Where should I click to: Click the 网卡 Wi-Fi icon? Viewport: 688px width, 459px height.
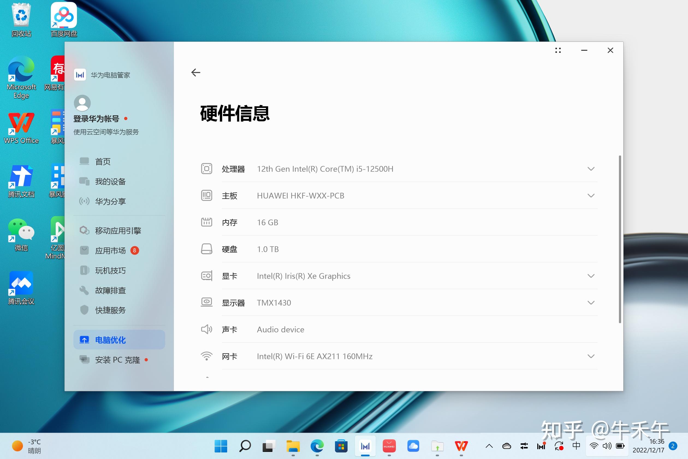click(x=206, y=356)
